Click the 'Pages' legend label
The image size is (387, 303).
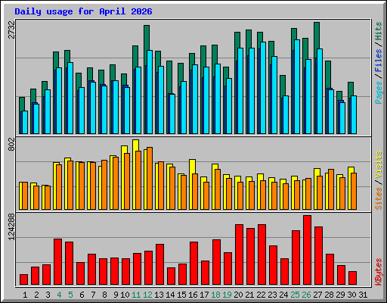coord(379,92)
